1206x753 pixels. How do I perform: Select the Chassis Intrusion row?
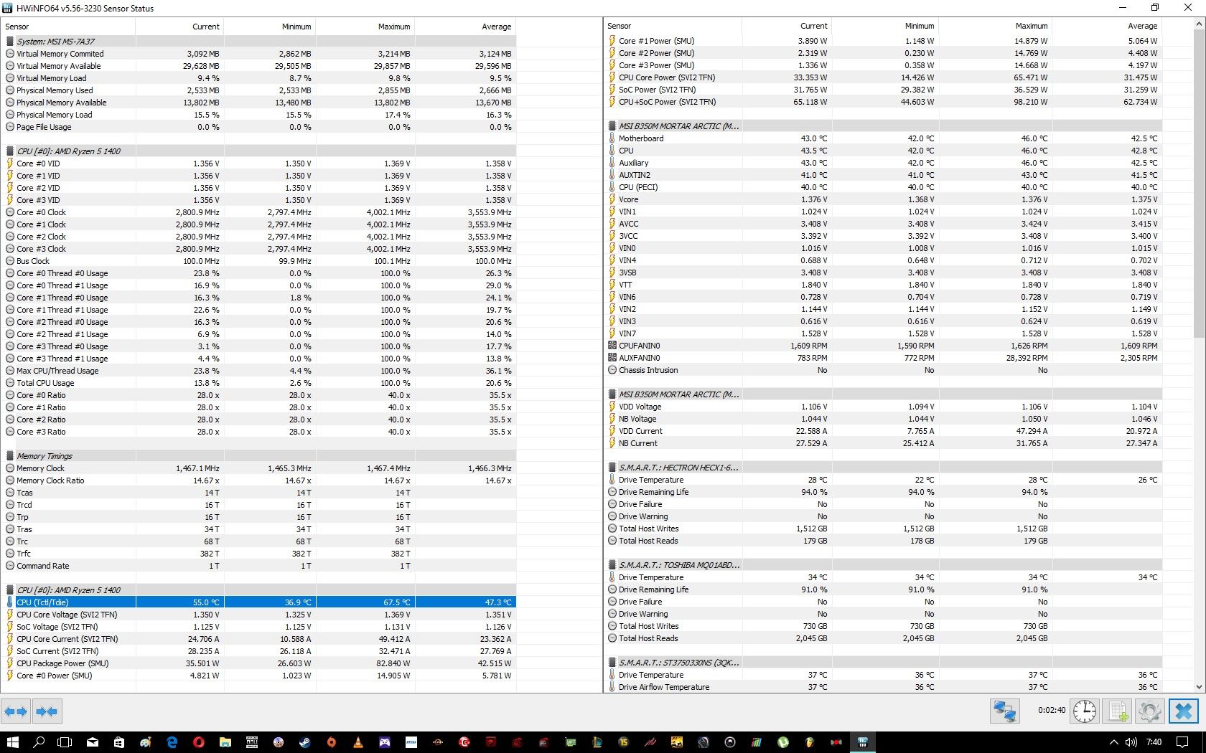tap(883, 370)
